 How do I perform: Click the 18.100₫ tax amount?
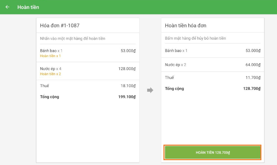pyautogui.click(x=128, y=86)
